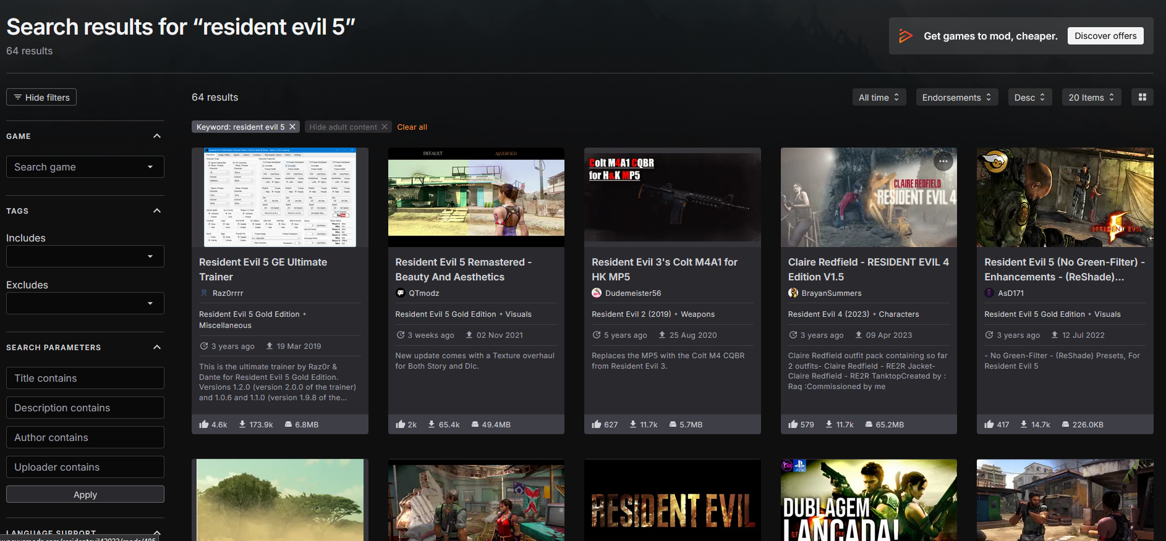
Task: Click the 49.4MB file size icon
Action: pos(475,424)
